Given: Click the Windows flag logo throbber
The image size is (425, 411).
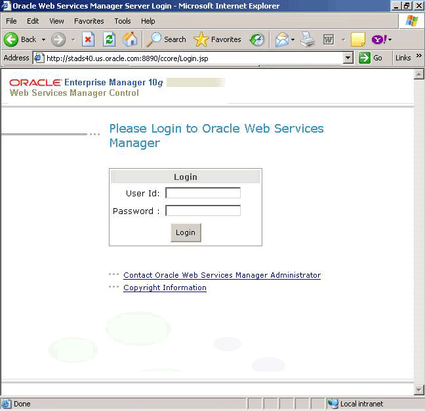Looking at the screenshot, I should pos(412,21).
